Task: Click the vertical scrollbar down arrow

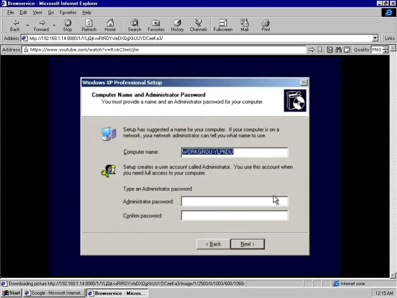Action: (x=393, y=275)
